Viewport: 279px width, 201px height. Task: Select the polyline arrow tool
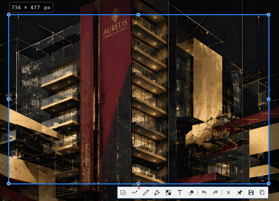point(135,193)
